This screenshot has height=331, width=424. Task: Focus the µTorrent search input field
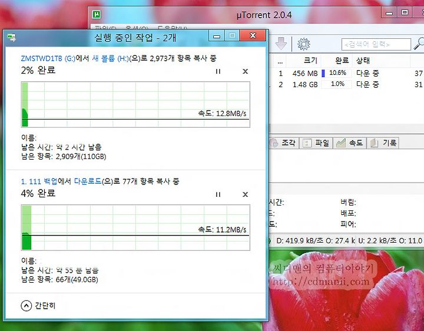pyautogui.click(x=376, y=44)
